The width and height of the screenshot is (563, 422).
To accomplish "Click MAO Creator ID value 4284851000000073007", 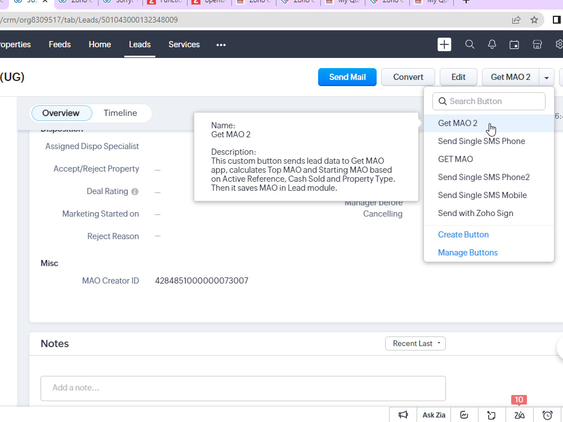I will [202, 281].
